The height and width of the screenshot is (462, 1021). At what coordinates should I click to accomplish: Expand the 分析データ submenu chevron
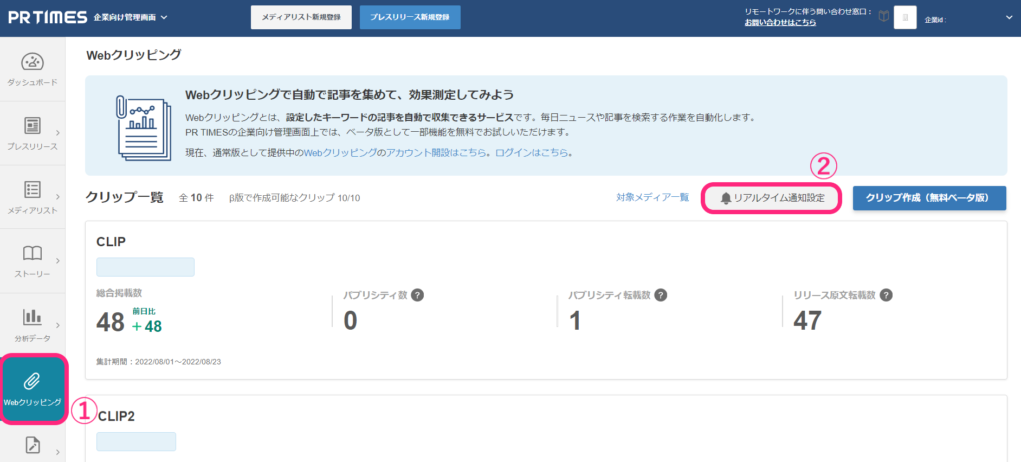[58, 325]
